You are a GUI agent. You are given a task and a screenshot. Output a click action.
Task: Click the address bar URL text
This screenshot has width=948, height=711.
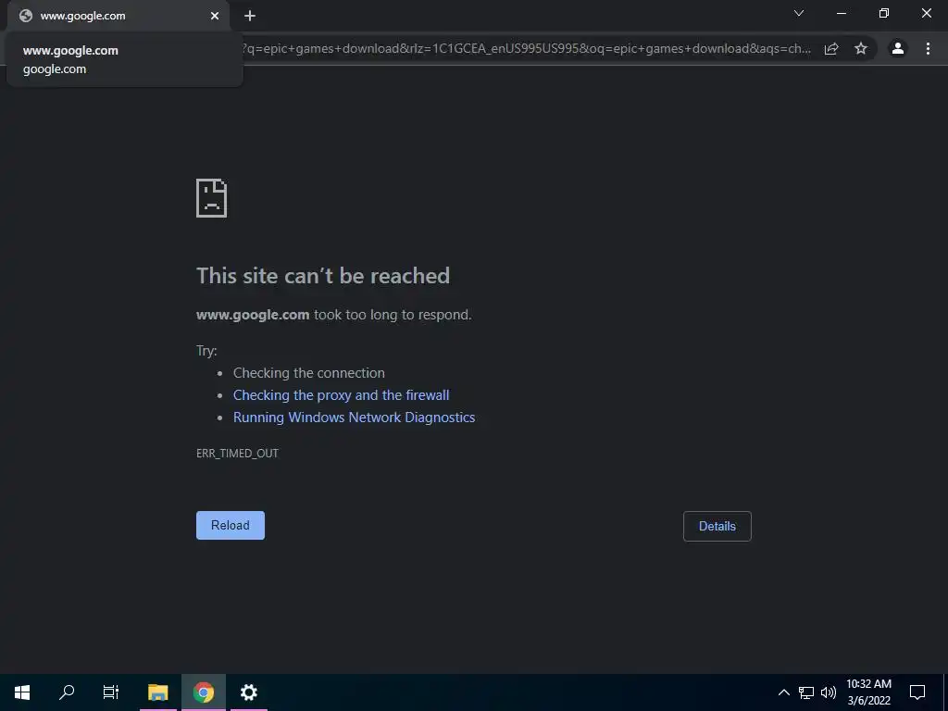[x=526, y=48]
